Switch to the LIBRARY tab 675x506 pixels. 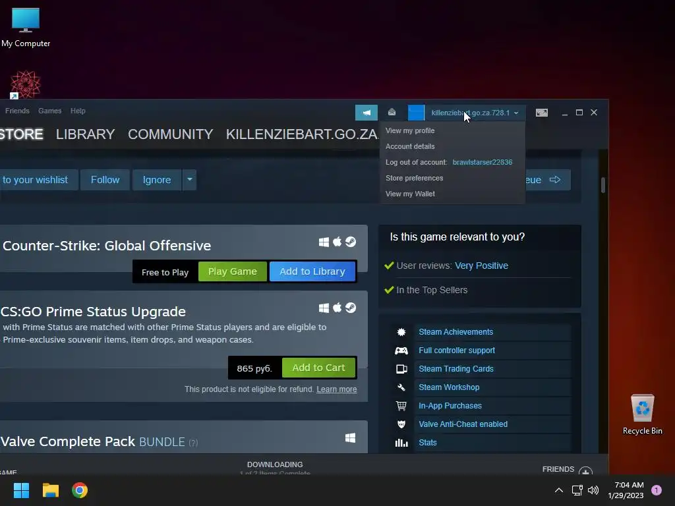tap(85, 134)
